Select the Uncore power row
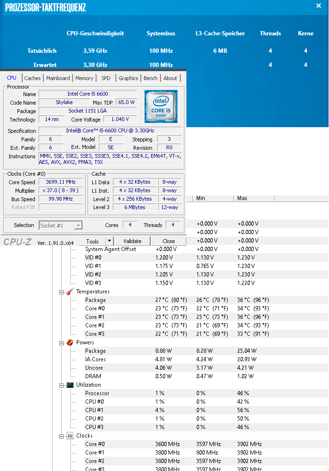 click(206, 368)
